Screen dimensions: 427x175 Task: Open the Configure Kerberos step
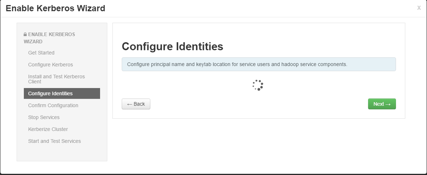(50, 65)
